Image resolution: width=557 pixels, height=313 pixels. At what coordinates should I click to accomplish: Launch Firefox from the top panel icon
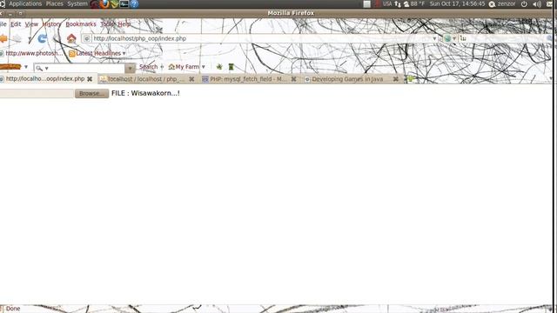tap(104, 3)
